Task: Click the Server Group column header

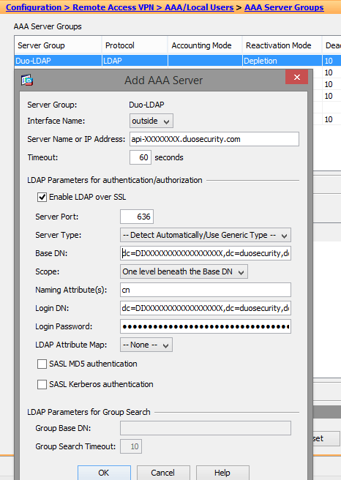Action: [58, 45]
